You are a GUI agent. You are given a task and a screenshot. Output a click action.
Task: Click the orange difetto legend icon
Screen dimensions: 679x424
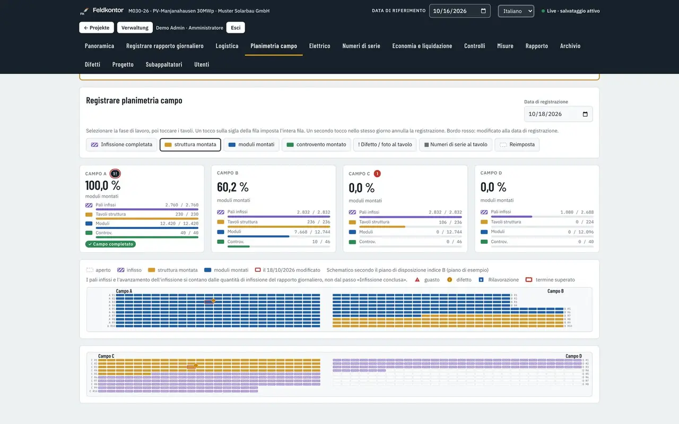449,279
